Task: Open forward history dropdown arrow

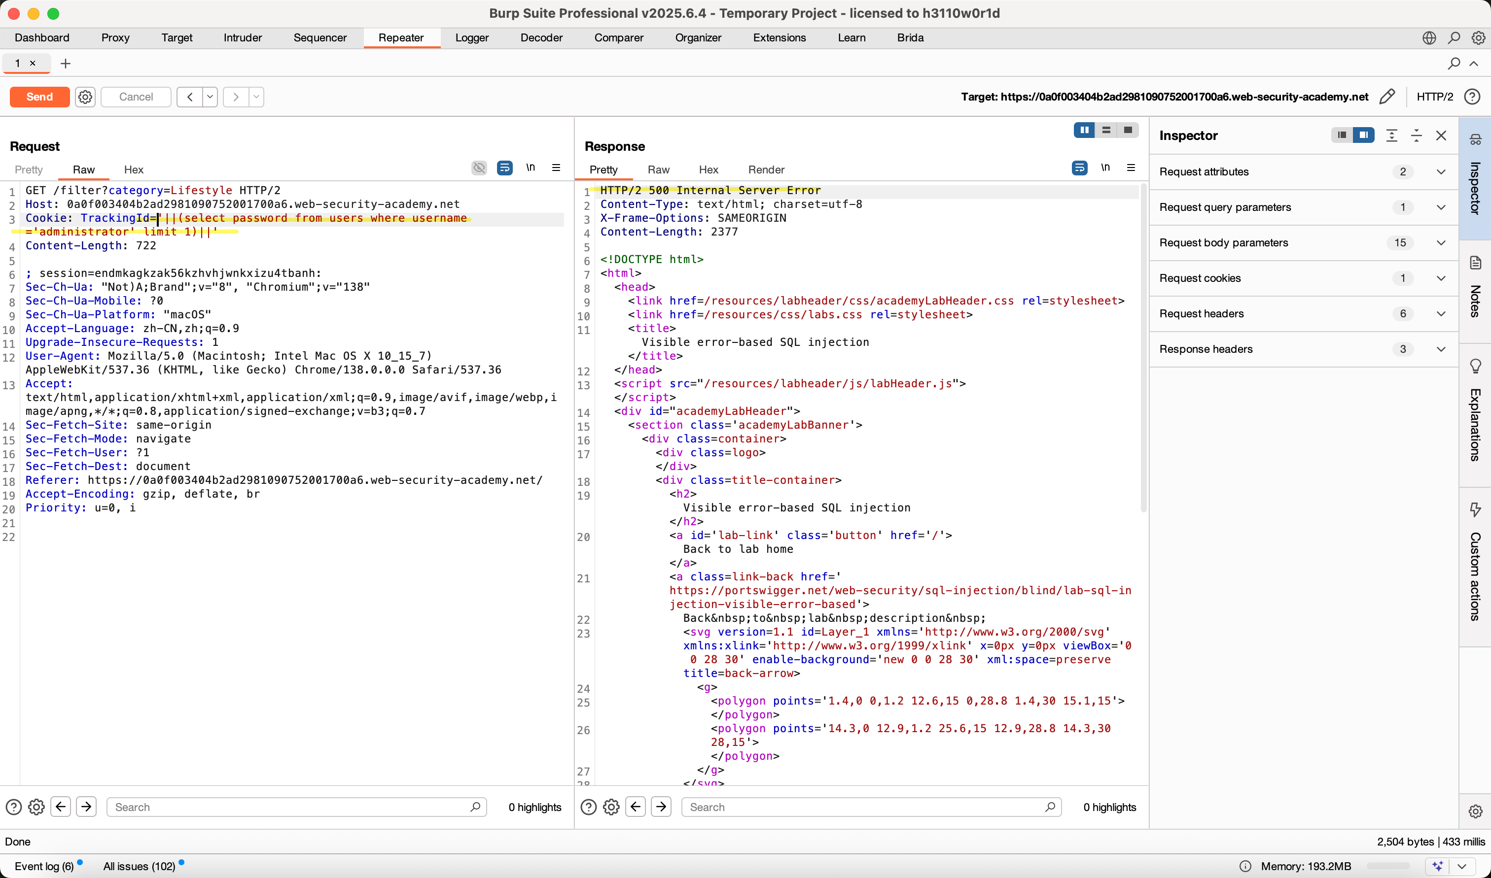Action: tap(256, 97)
